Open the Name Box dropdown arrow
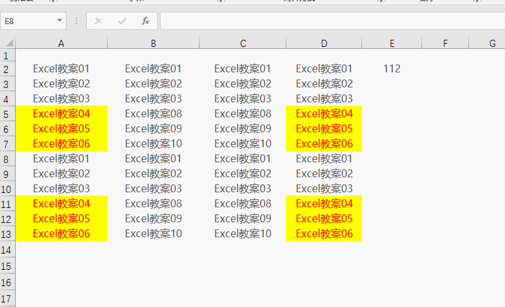This screenshot has width=505, height=307. point(59,21)
